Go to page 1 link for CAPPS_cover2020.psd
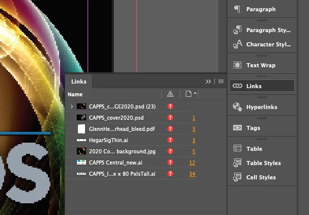This screenshot has height=215, width=309. (x=194, y=118)
